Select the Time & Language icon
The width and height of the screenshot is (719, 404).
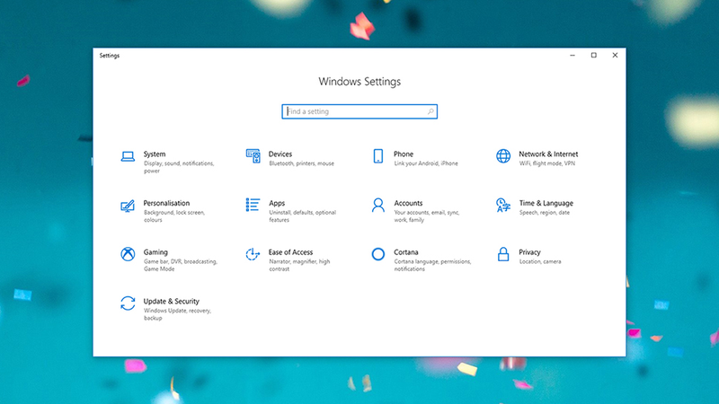tap(503, 206)
